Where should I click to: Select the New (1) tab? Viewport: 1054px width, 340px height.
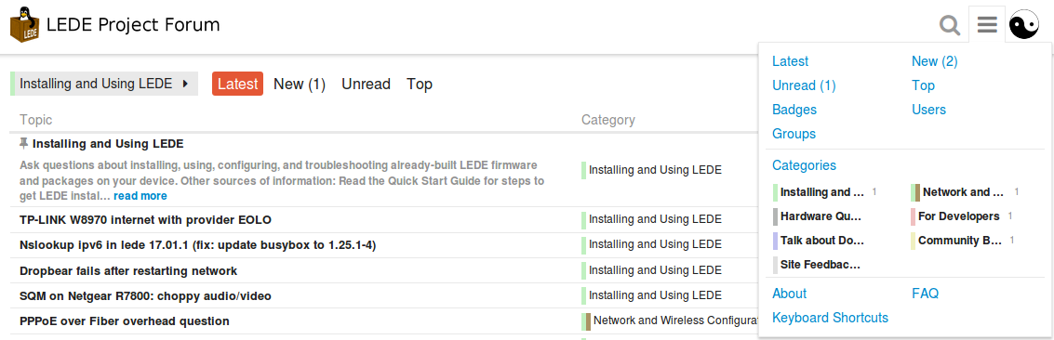click(300, 84)
